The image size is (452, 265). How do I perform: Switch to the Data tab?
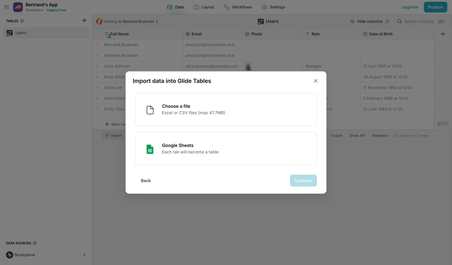tap(175, 7)
